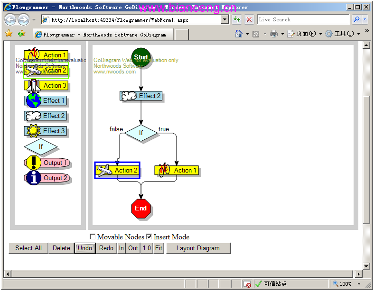Expand the Home button dropdown arrow
Image resolution: width=374 pixels, height=291 pixels.
coord(247,34)
